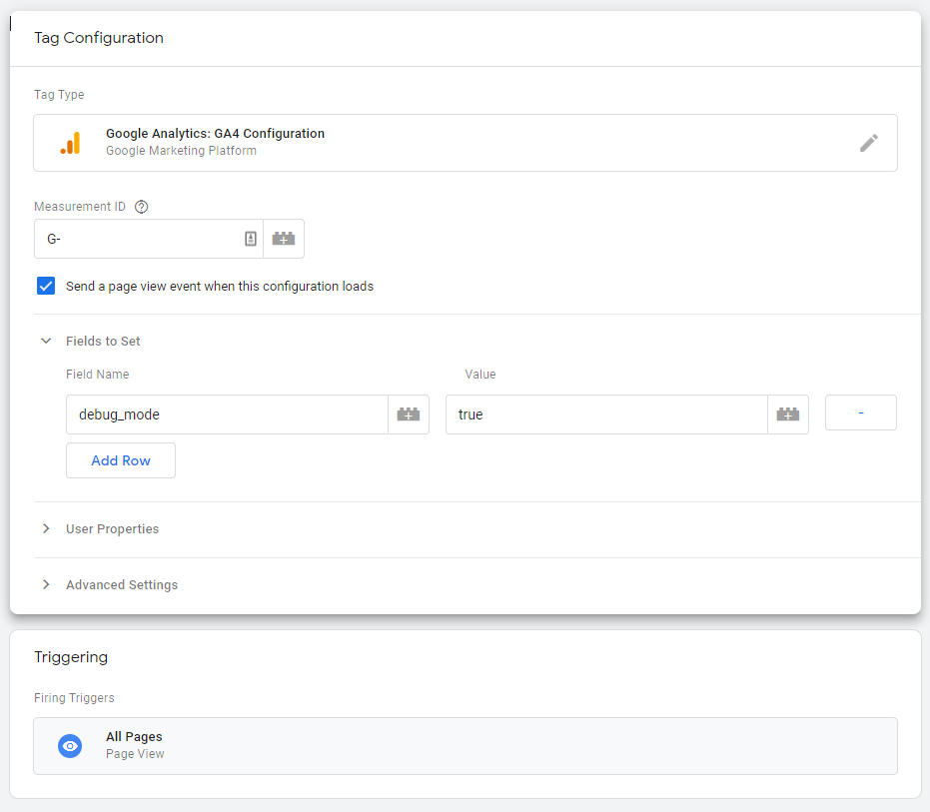
Task: Click the blue eye icon for All Pages trigger
Action: (70, 746)
